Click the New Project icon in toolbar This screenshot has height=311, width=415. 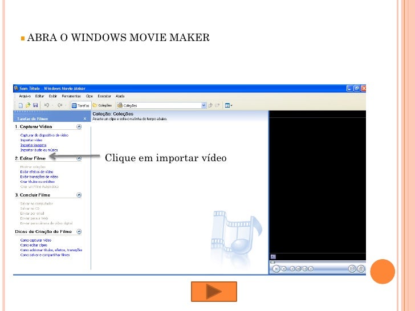tap(21, 105)
